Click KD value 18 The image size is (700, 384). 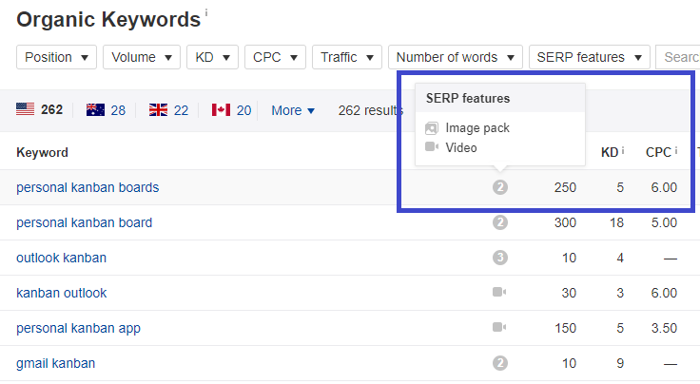[x=616, y=223]
